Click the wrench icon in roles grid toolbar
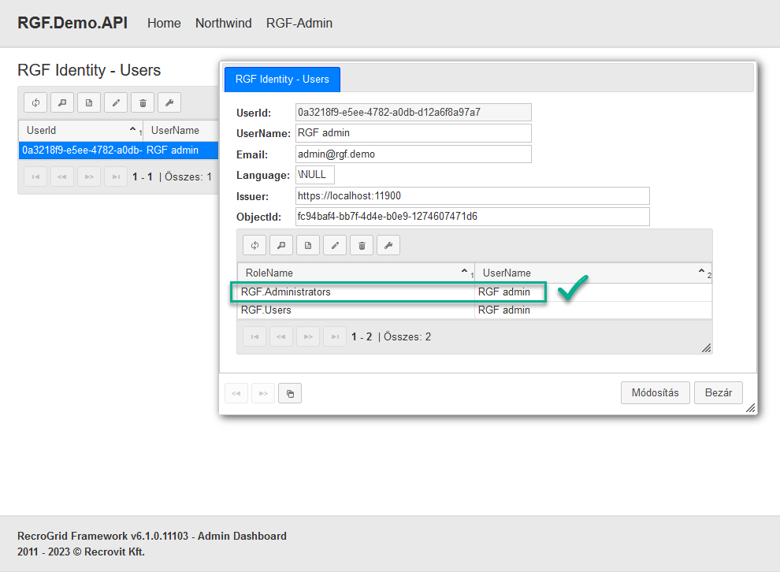 tap(388, 245)
